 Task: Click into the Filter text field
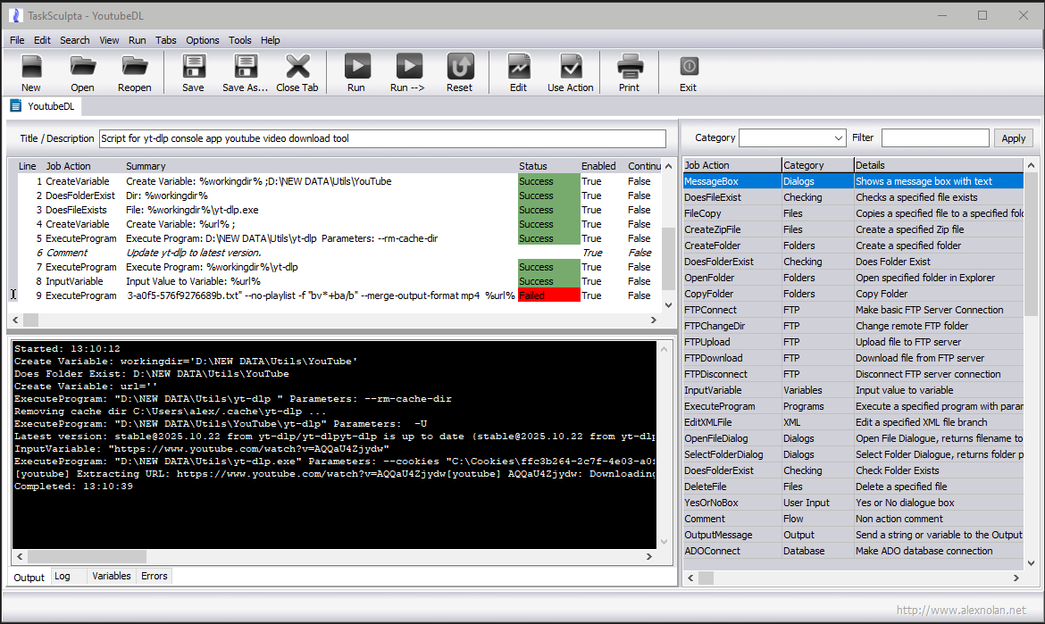pos(935,138)
